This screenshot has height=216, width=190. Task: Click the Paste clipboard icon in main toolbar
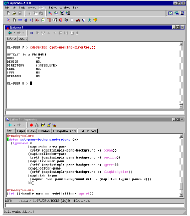pos(41,13)
